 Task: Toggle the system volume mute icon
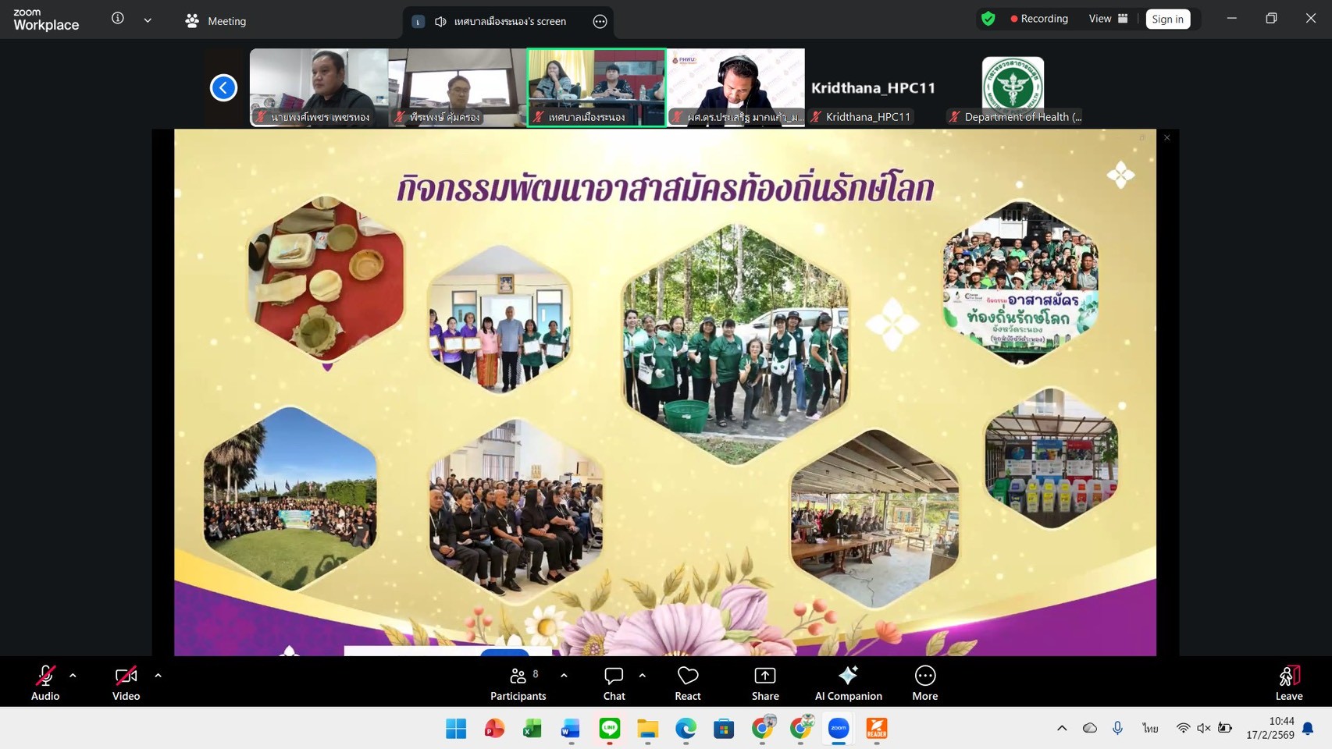(x=1203, y=728)
